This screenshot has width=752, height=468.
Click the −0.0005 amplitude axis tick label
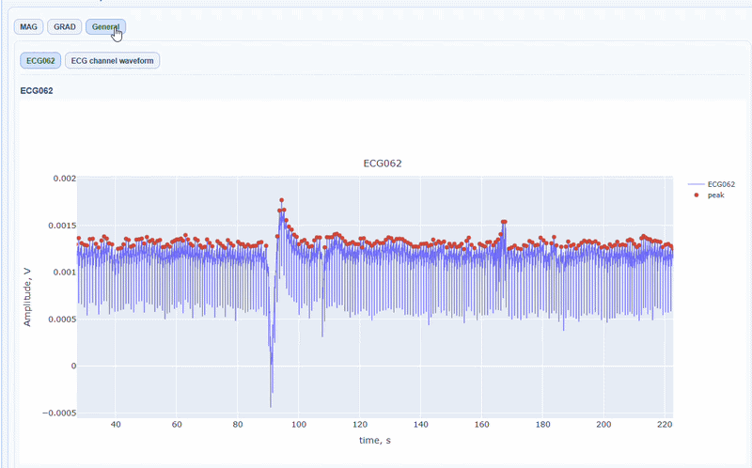pyautogui.click(x=57, y=413)
